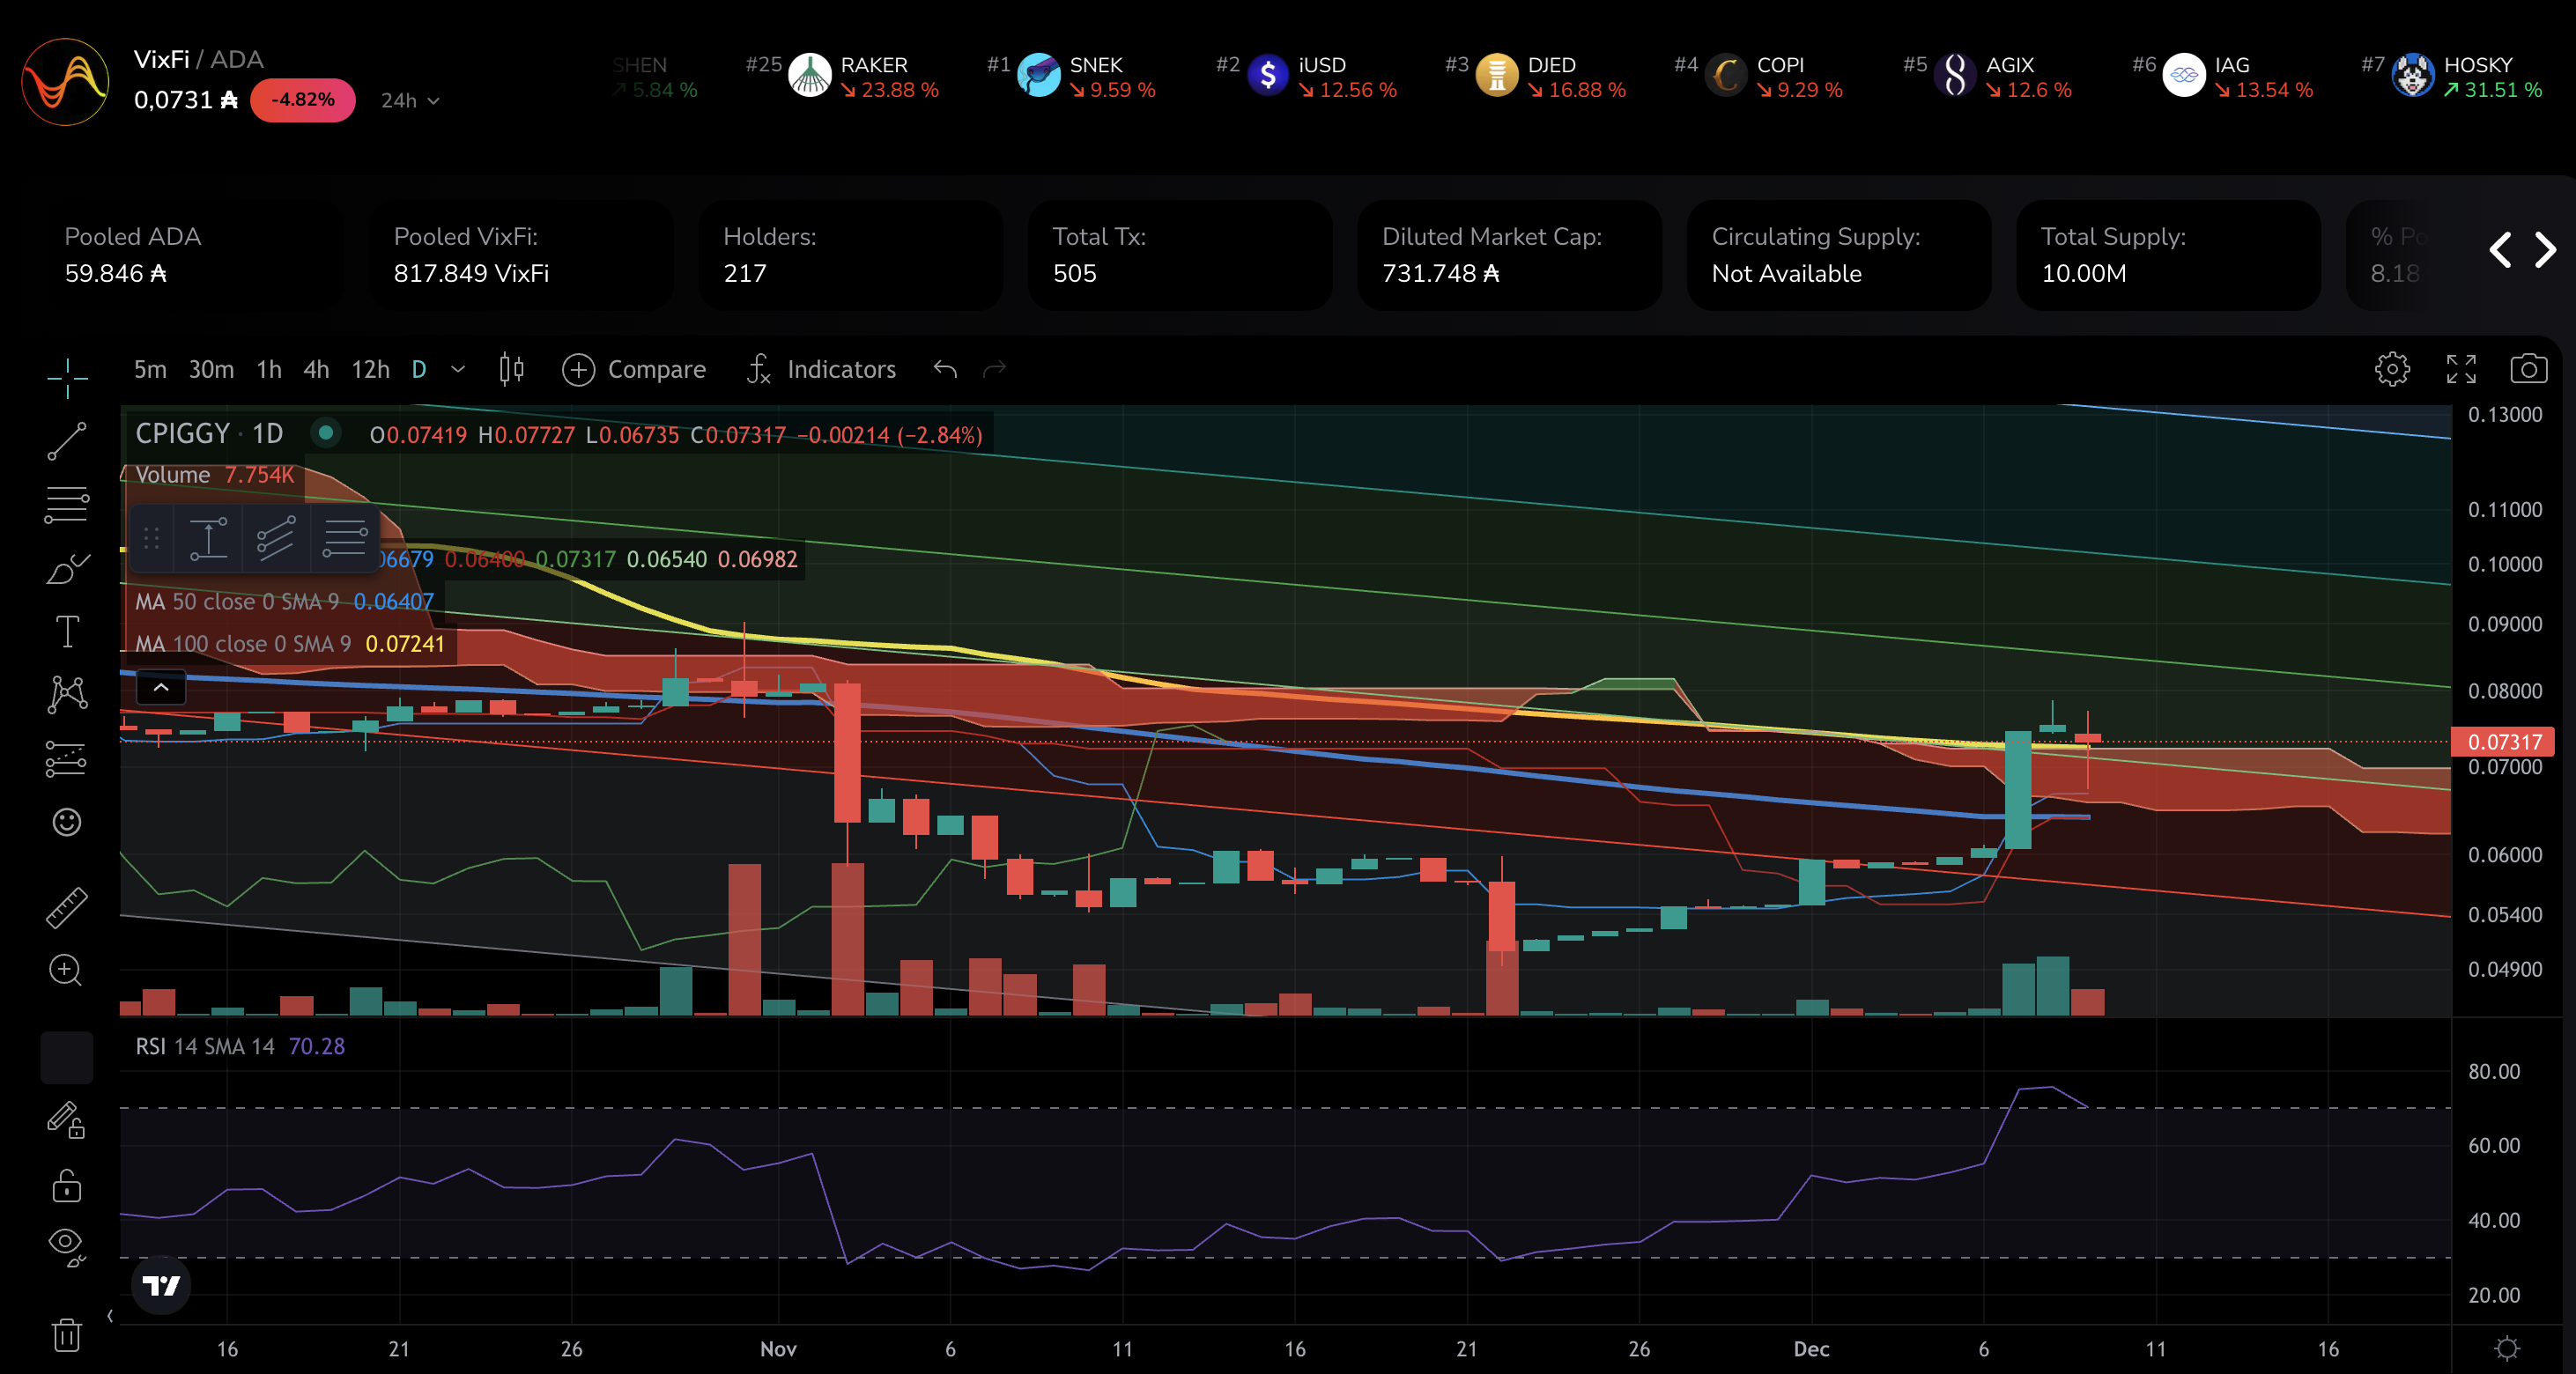Click the market status dot beside CPIGGY 1D
Image resolution: width=2576 pixels, height=1374 pixels.
click(325, 433)
